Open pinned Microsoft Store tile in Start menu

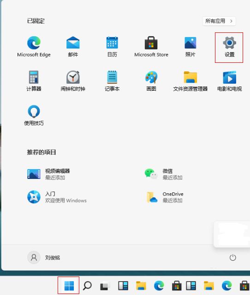(151, 47)
